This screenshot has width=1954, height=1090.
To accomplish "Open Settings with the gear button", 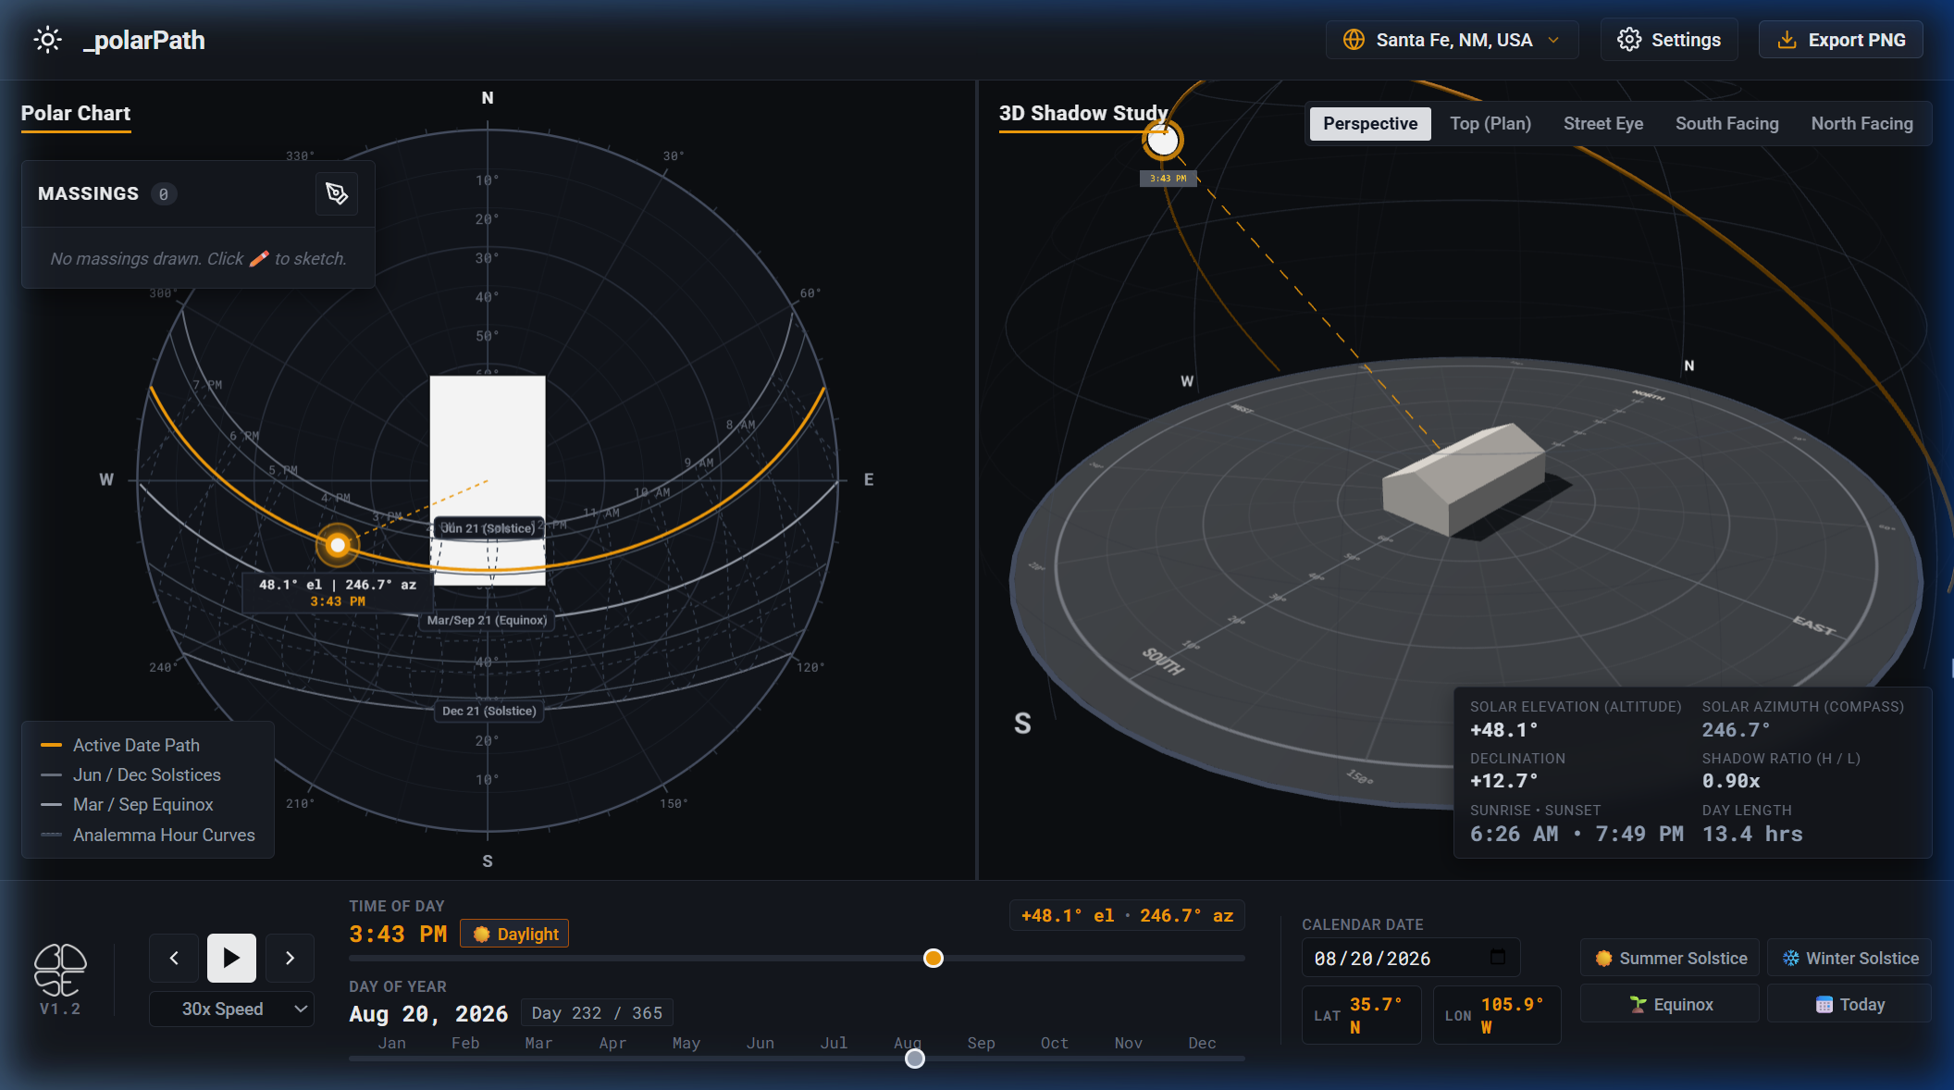I will 1669,40.
